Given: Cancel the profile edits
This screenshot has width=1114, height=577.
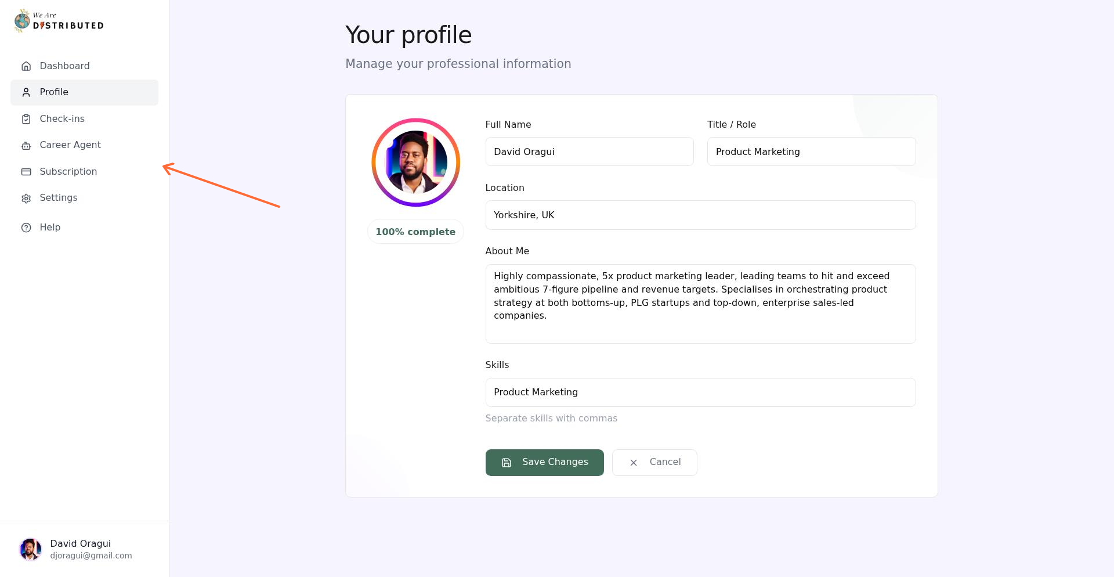Looking at the screenshot, I should click(x=654, y=463).
